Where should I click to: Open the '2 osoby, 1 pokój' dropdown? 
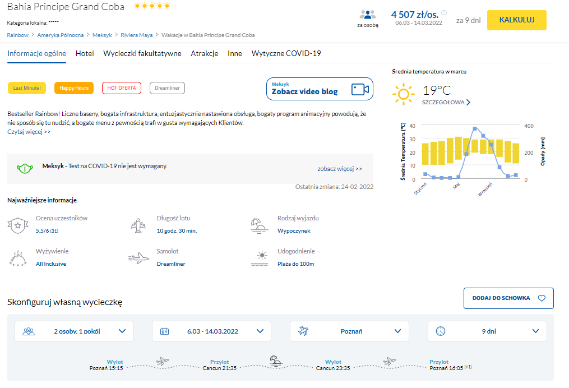coord(74,331)
